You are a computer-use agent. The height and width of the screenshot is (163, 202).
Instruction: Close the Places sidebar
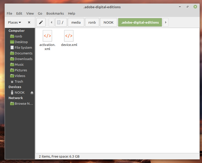point(29,22)
